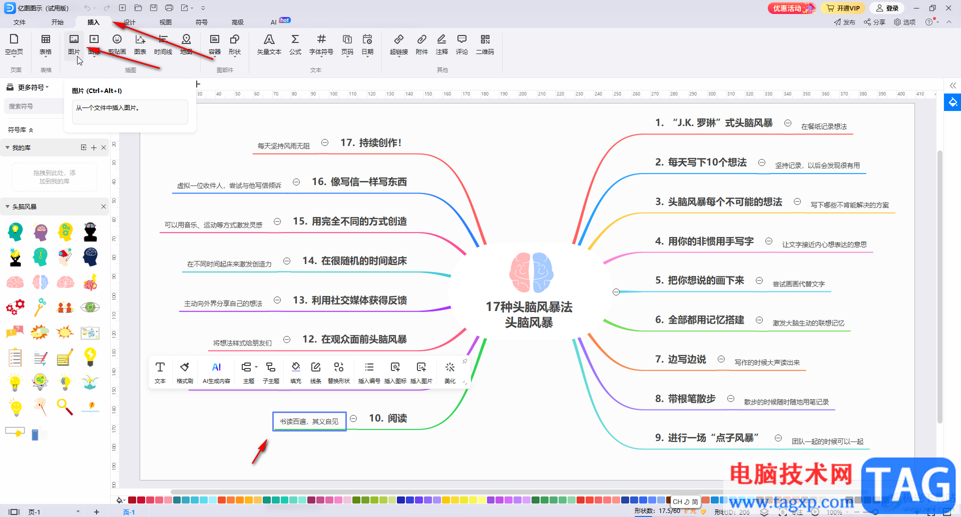Click the Map (地图) icon
The image size is (961, 517).
186,44
